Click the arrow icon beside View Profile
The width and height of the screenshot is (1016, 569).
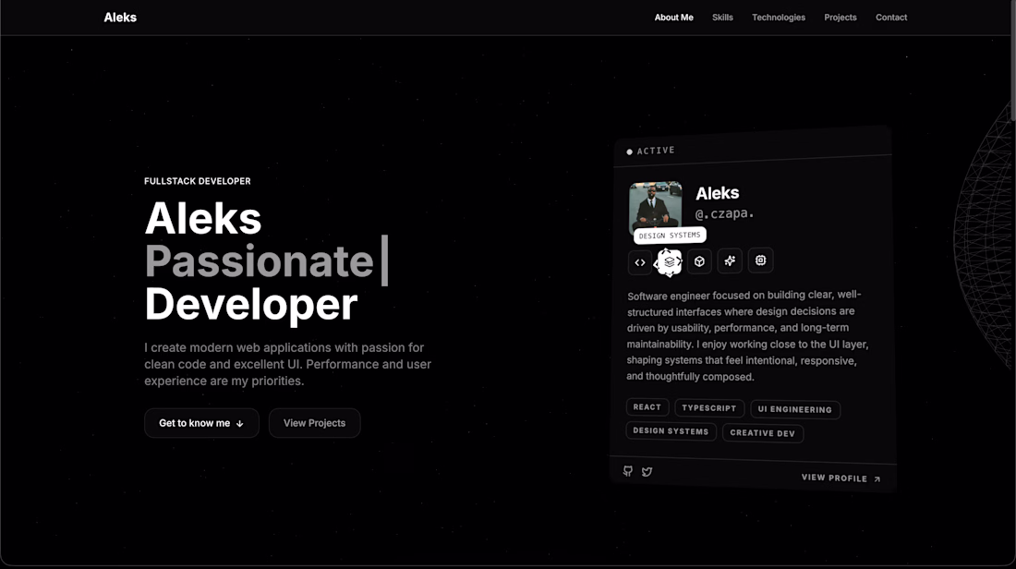tap(877, 479)
